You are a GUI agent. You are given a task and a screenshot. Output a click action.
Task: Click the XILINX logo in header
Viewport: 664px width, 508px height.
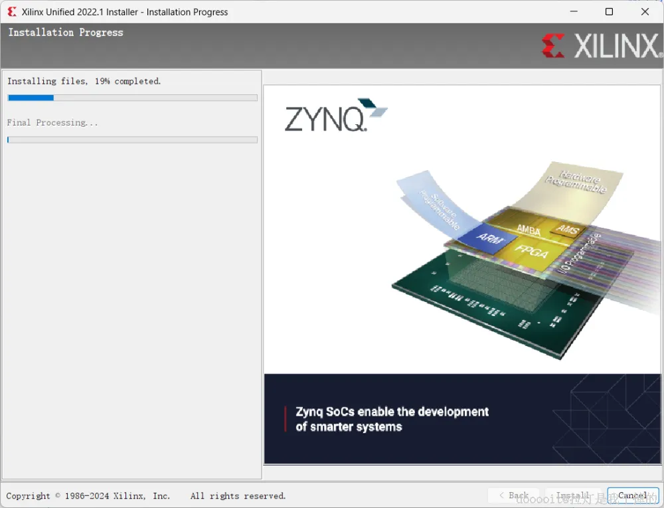[x=600, y=46]
